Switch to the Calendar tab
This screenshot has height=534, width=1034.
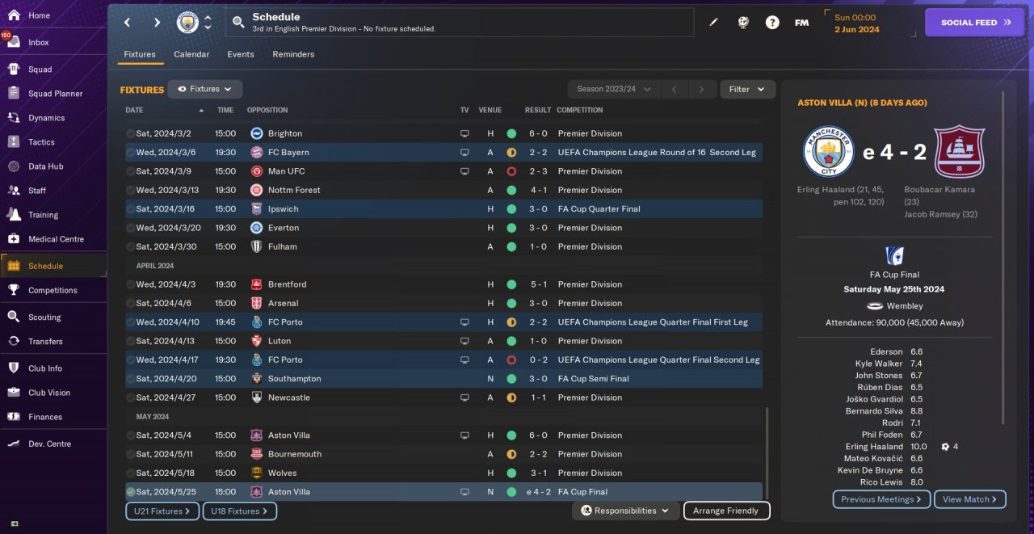coord(191,54)
